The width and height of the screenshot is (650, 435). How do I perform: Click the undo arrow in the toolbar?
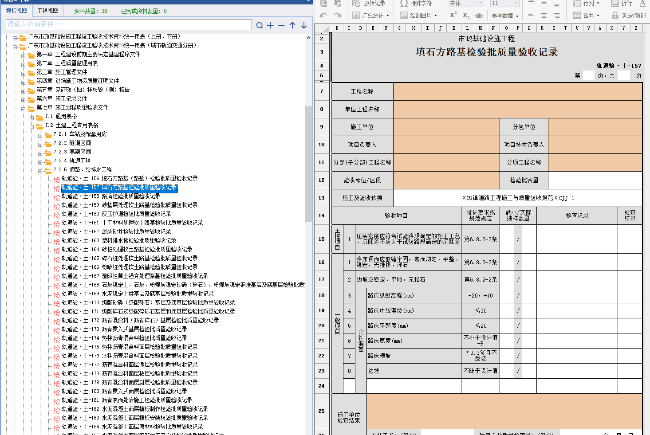pos(323,15)
